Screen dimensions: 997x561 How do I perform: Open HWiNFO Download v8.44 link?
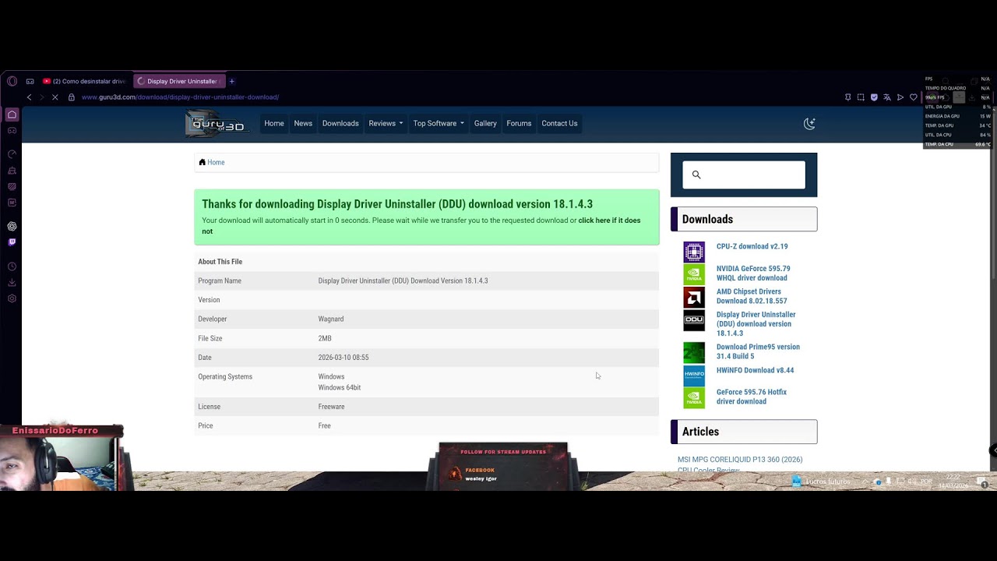(755, 370)
